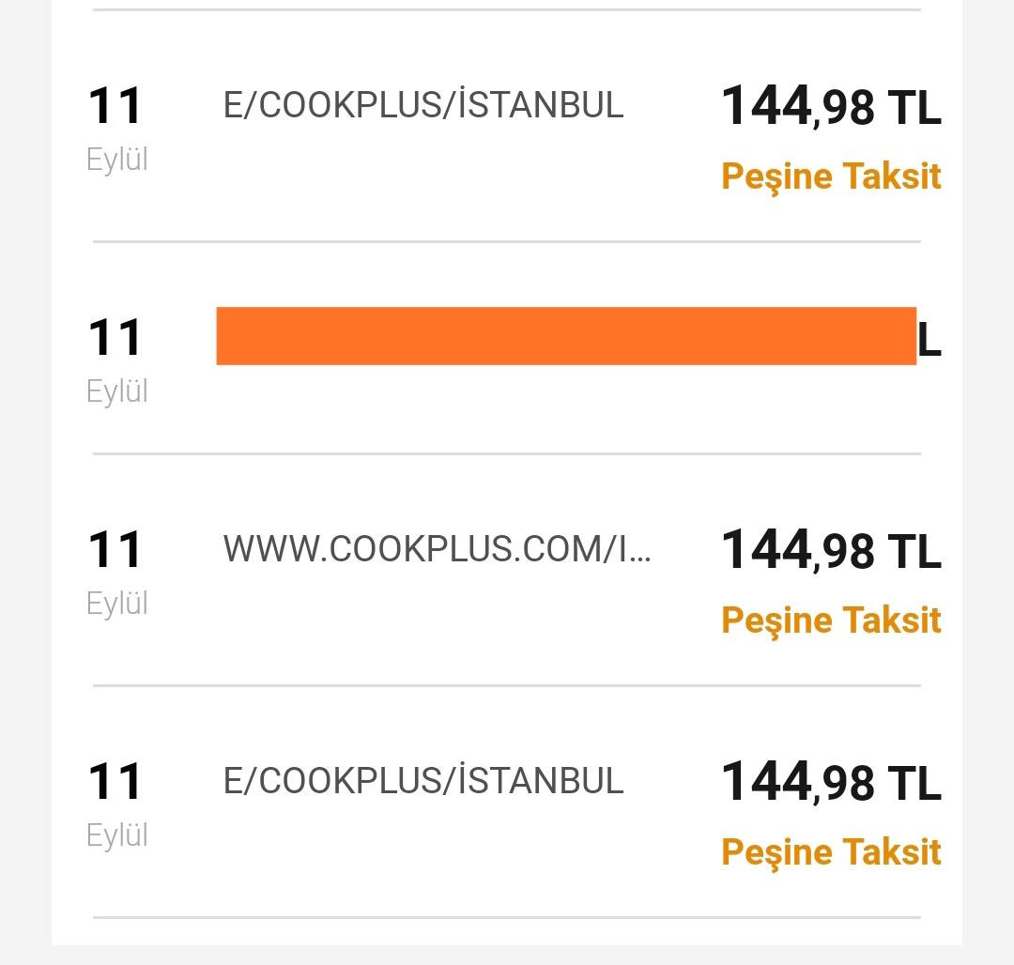Viewport: 1014px width, 965px height.
Task: Click the date 11 of the topmost transaction
Action: pos(115,106)
